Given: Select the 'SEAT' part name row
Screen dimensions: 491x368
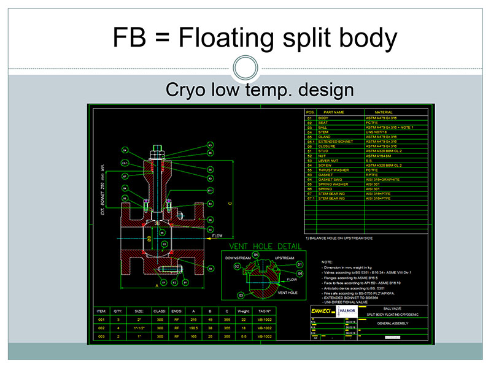Looking at the screenshot, I should [x=323, y=123].
